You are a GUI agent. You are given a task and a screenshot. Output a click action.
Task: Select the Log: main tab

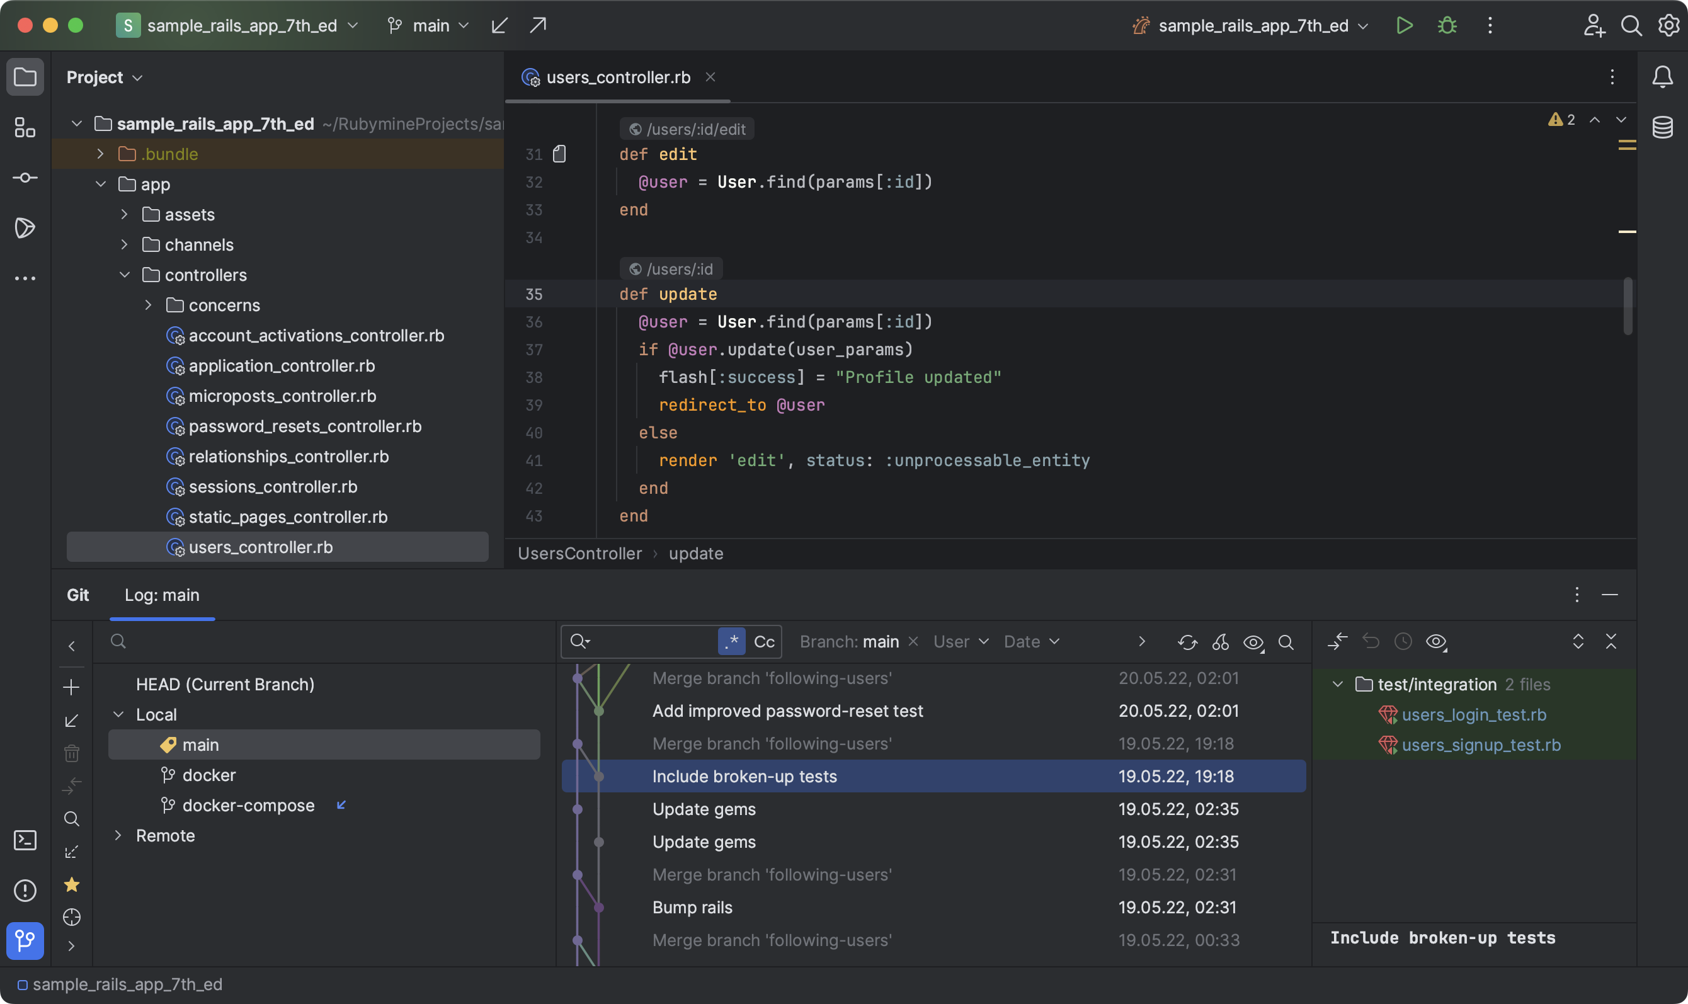click(x=162, y=595)
